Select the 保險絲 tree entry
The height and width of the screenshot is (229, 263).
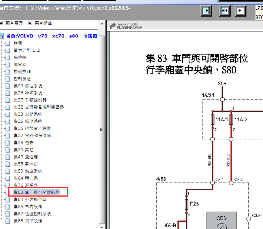(x=20, y=57)
